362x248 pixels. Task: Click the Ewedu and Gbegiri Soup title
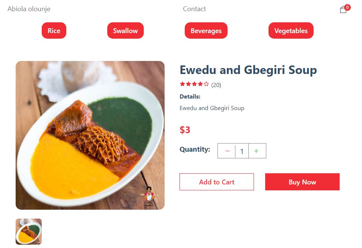248,70
